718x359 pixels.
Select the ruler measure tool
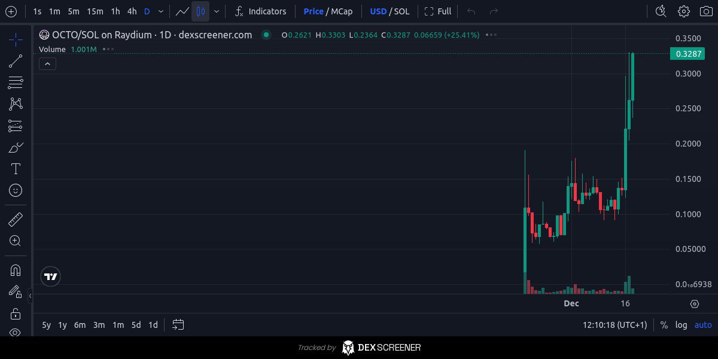pyautogui.click(x=16, y=220)
